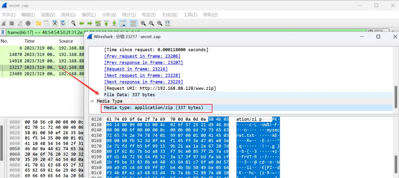This screenshot has height=178, width=399.
Task: Sort by the No. column header
Action: [12, 41]
